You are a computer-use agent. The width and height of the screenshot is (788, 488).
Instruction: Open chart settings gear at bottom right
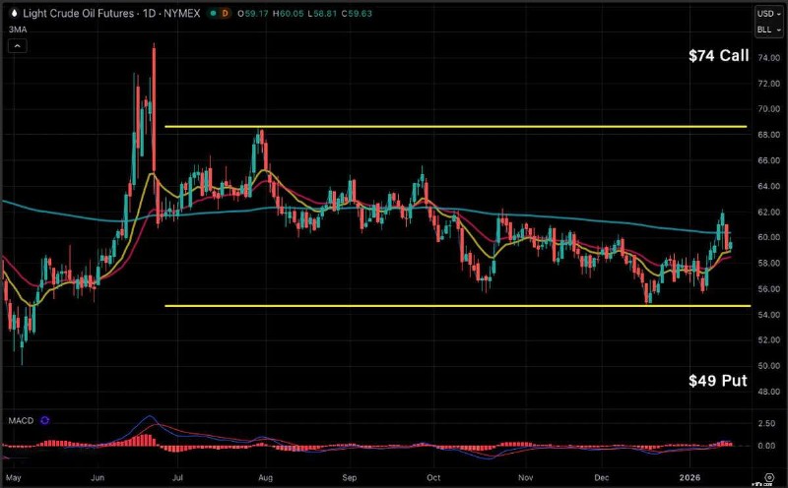pos(769,477)
